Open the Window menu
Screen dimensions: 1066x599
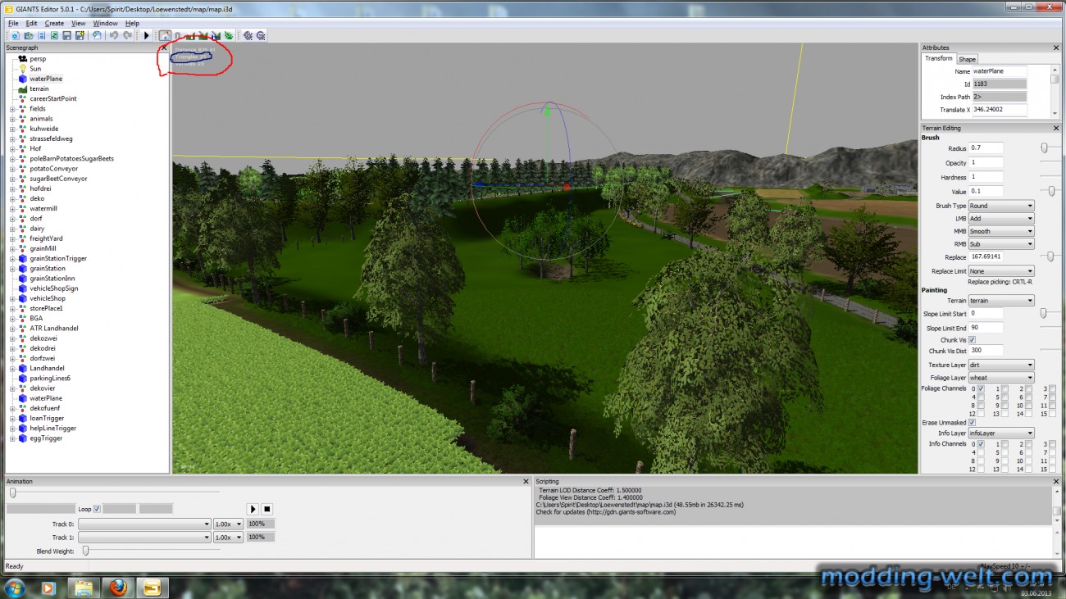point(105,23)
